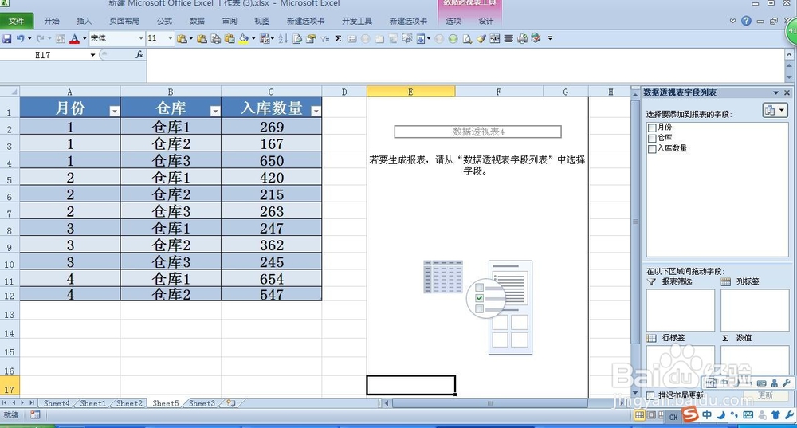Image resolution: width=797 pixels, height=428 pixels.
Task: Open the font size 11 dropdown
Action: tap(171, 38)
